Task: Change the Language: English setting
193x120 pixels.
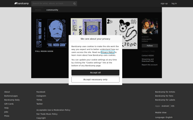Action: click(164, 117)
